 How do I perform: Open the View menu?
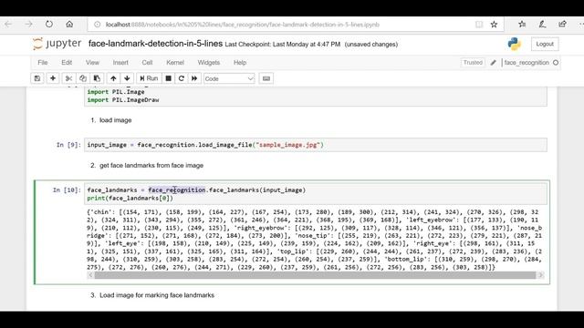point(92,63)
